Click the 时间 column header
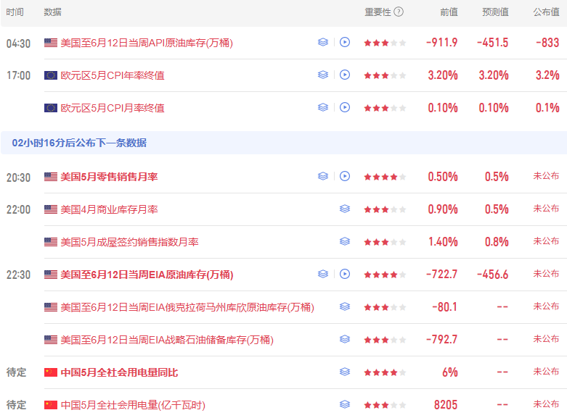 click(x=15, y=12)
